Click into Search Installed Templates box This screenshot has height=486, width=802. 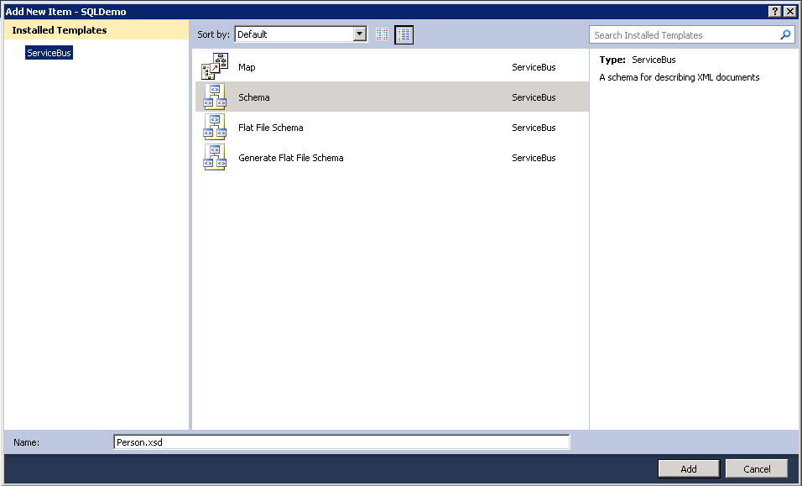684,35
